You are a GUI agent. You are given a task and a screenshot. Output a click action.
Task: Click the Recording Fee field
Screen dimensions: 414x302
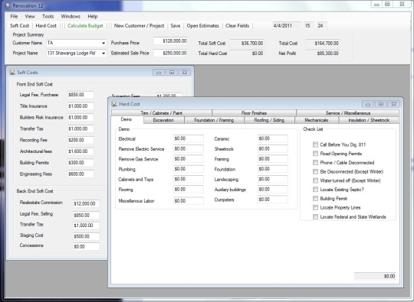(80, 140)
